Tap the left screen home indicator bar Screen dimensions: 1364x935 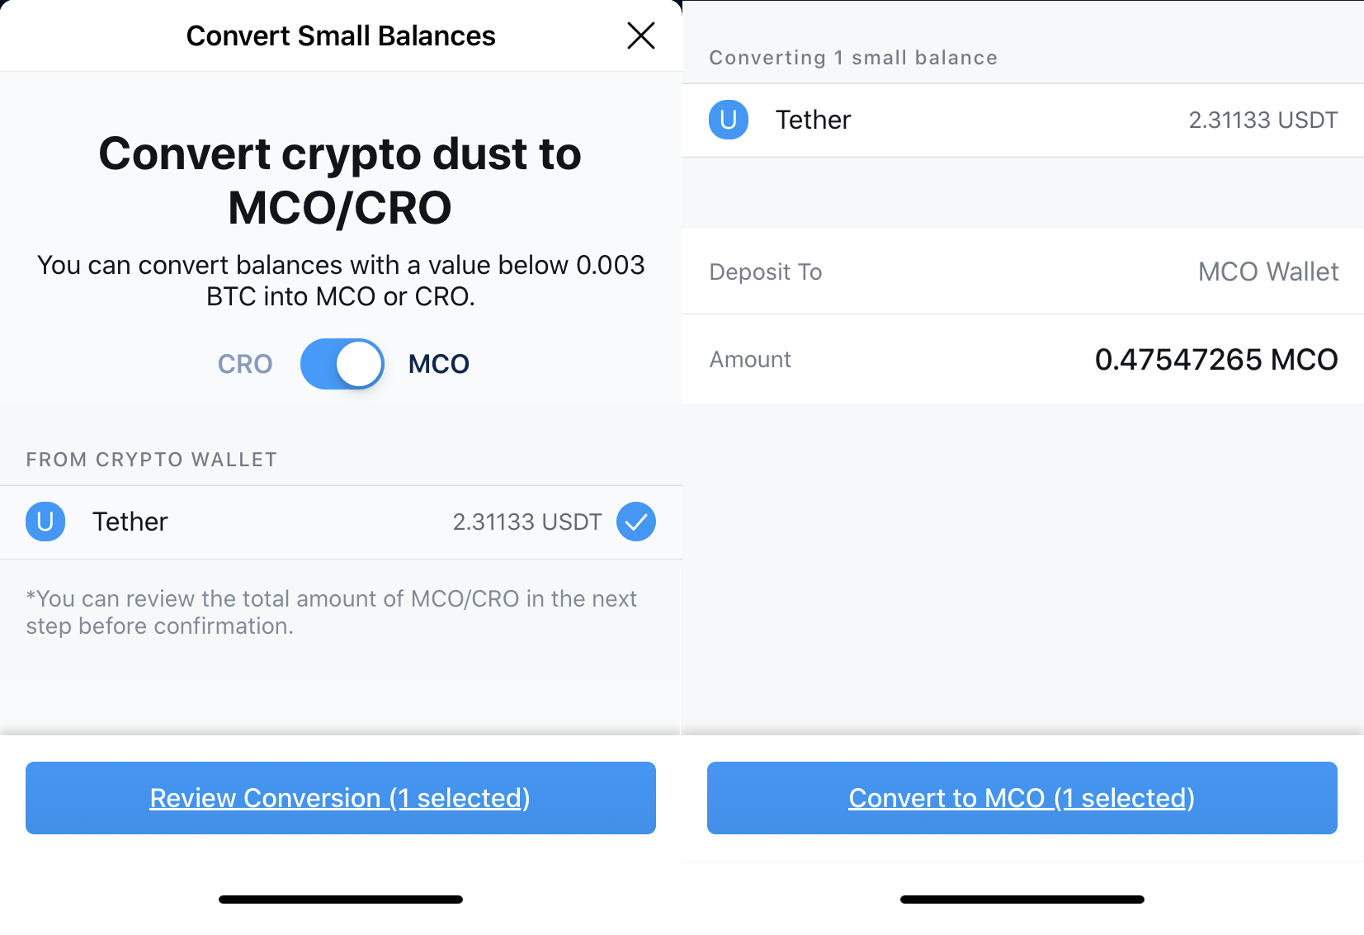click(x=341, y=900)
